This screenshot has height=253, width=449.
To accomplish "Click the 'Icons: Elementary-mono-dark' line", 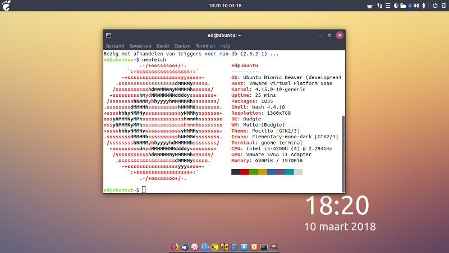I will (285, 137).
